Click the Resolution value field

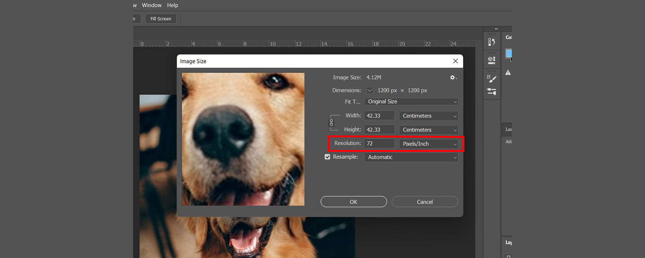(379, 144)
